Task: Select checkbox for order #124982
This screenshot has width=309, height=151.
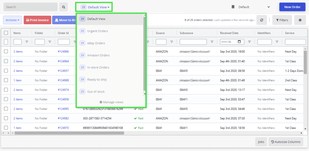Action: tap(6, 118)
